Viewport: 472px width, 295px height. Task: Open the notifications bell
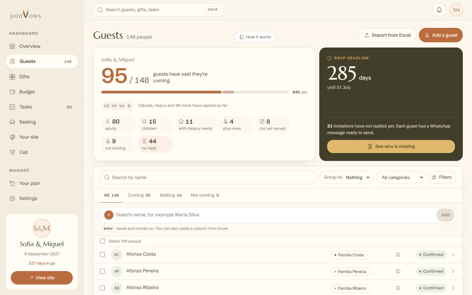tap(439, 10)
